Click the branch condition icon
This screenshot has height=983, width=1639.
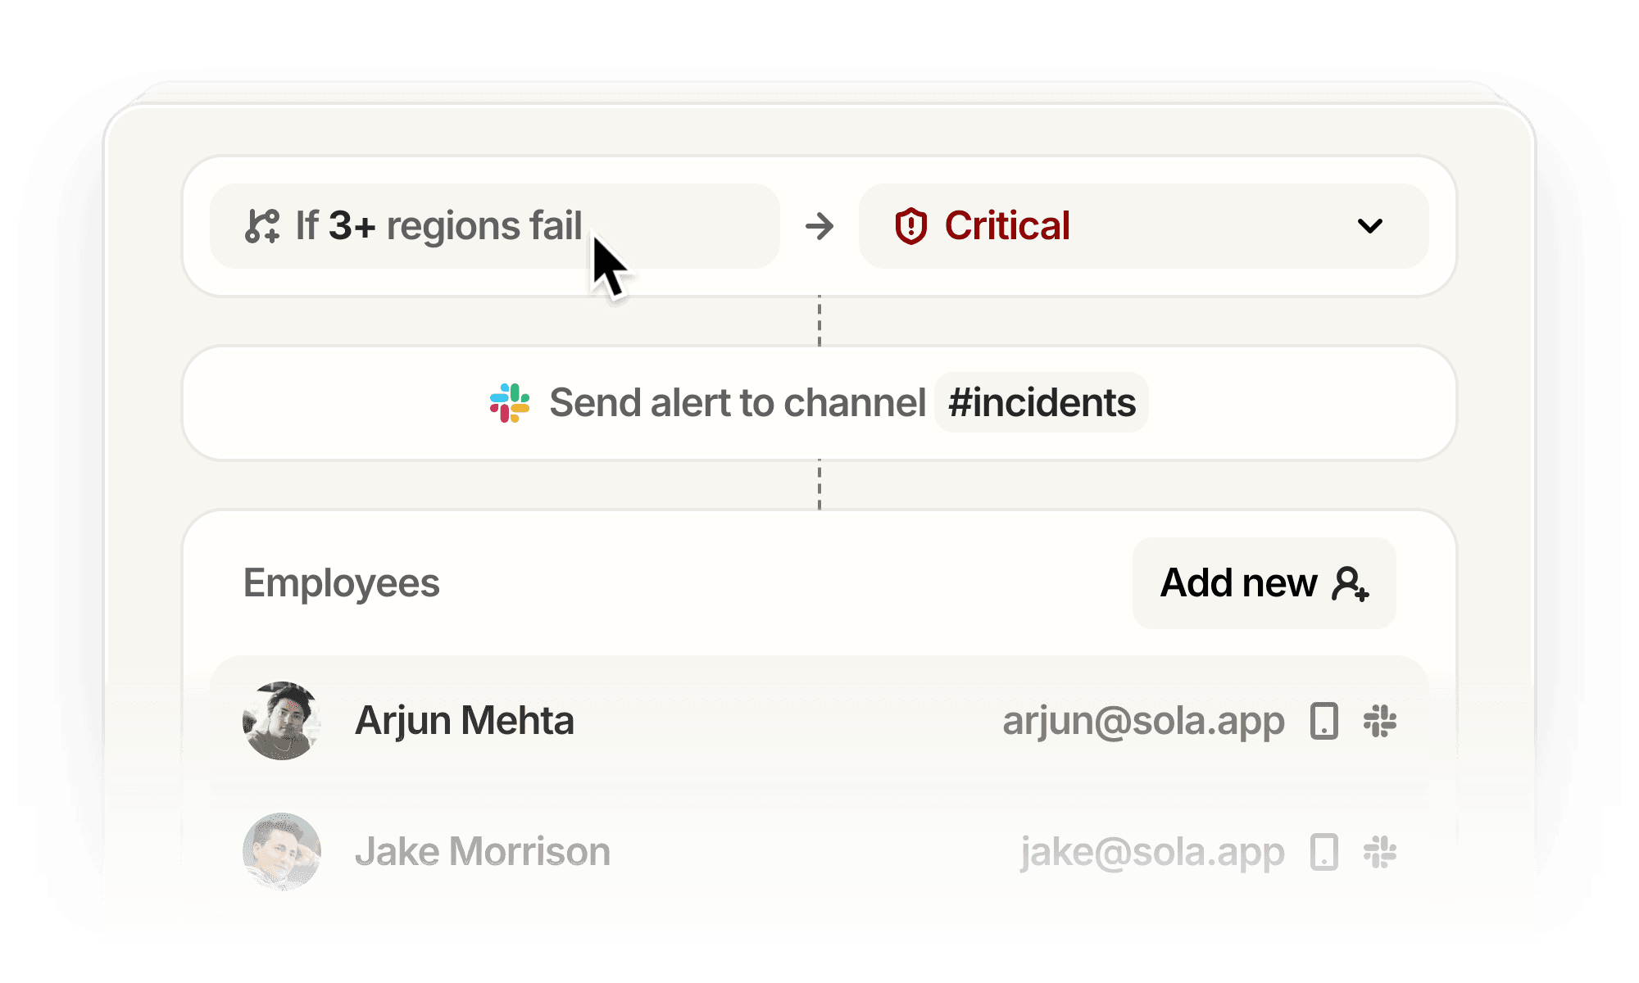point(262,226)
